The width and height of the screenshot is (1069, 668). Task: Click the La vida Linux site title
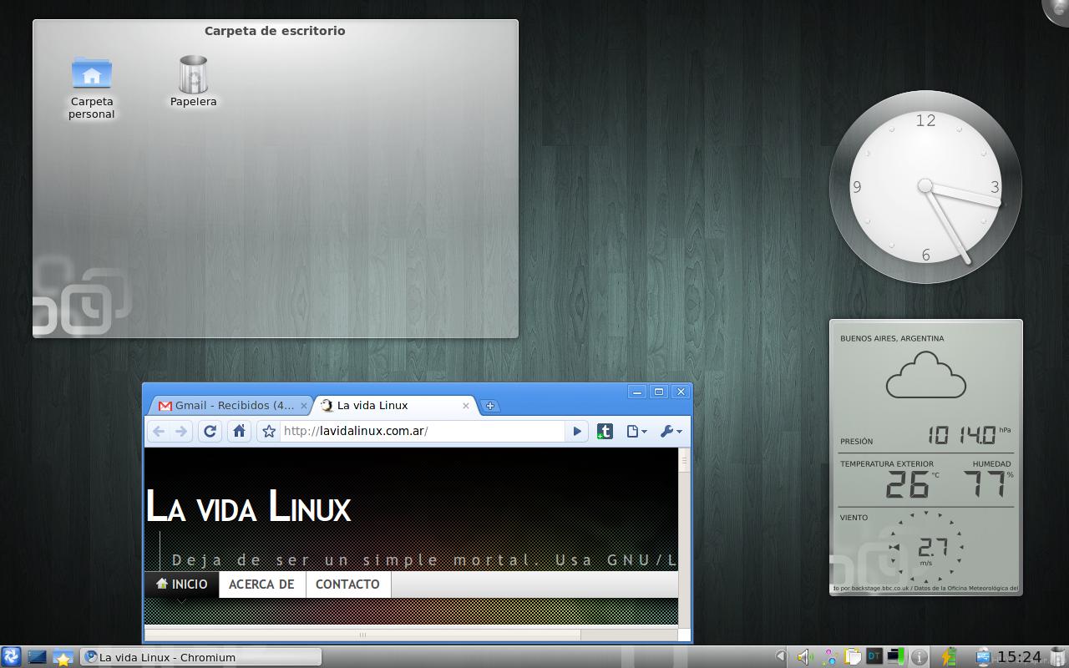pyautogui.click(x=248, y=506)
